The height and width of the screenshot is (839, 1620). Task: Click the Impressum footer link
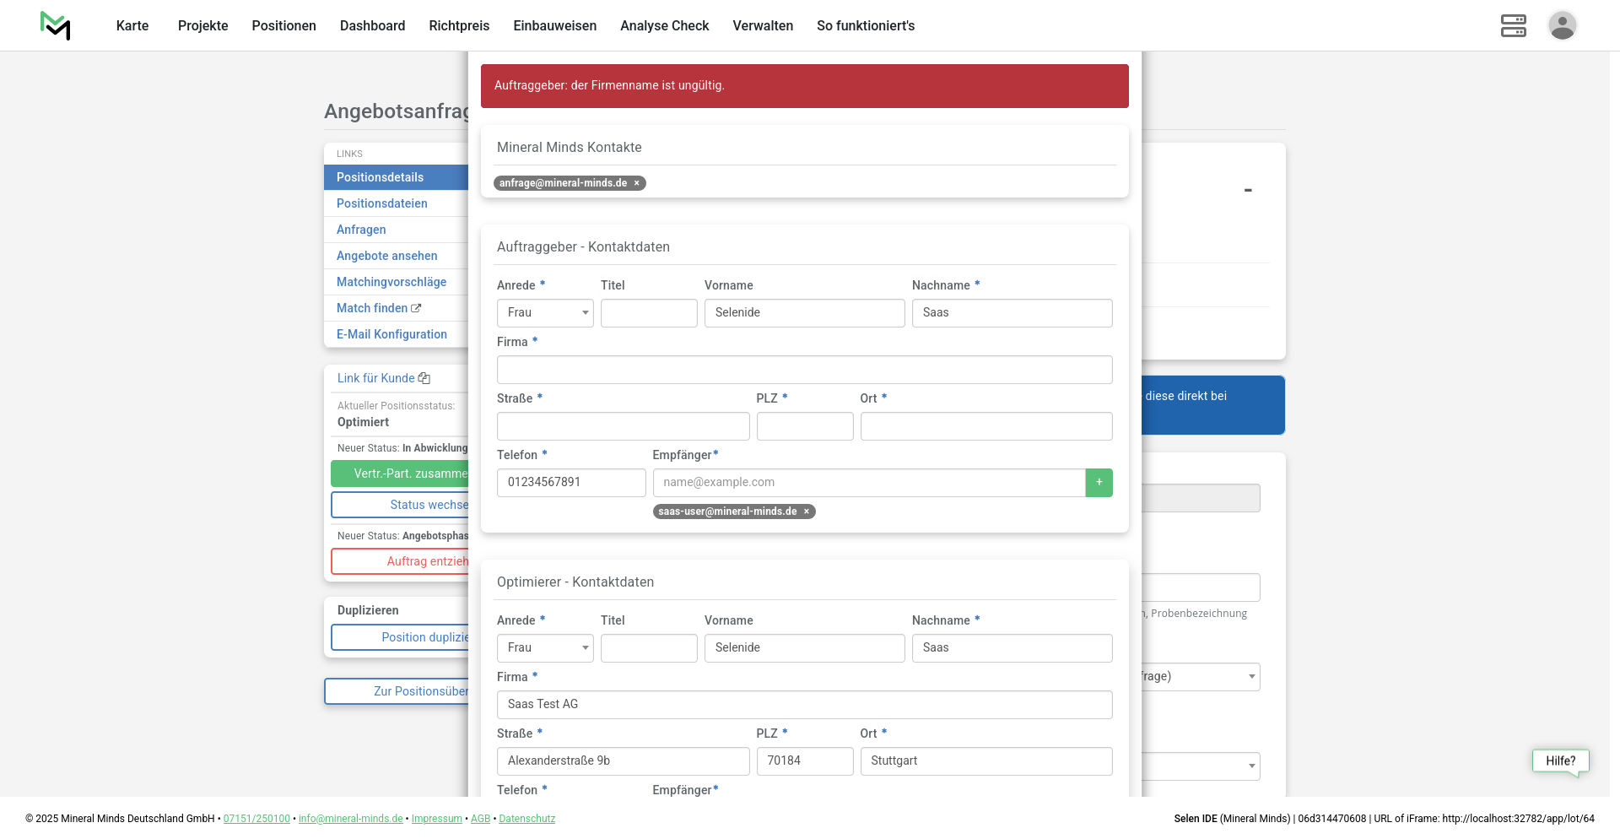(x=436, y=819)
